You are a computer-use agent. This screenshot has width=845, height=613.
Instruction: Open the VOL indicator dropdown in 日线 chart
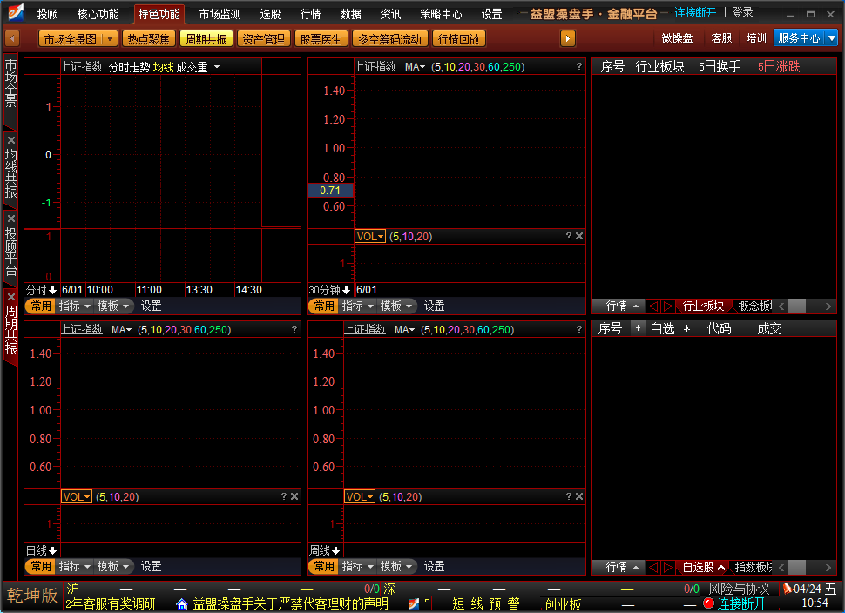point(76,496)
